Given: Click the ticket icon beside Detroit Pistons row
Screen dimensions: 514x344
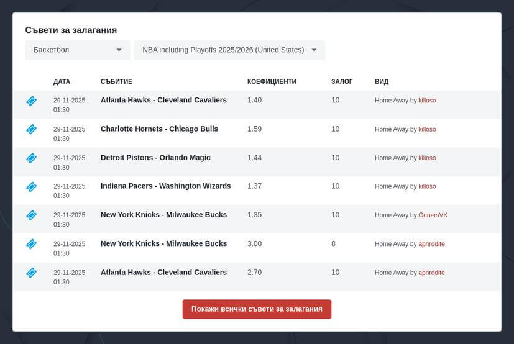Looking at the screenshot, I should coord(31,158).
